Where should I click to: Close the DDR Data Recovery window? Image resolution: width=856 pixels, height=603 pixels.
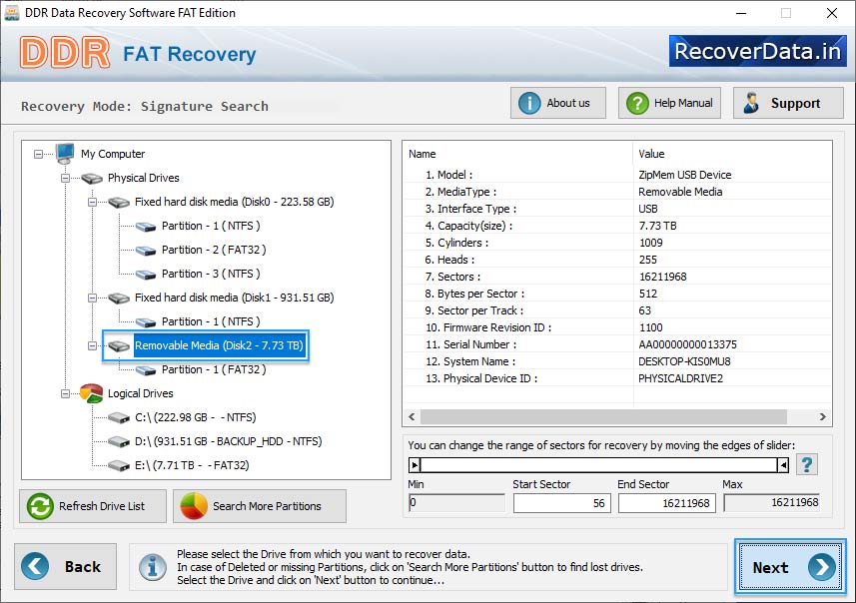[x=831, y=13]
